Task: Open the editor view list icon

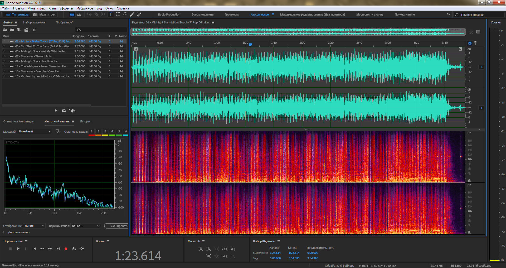Action: (478, 32)
